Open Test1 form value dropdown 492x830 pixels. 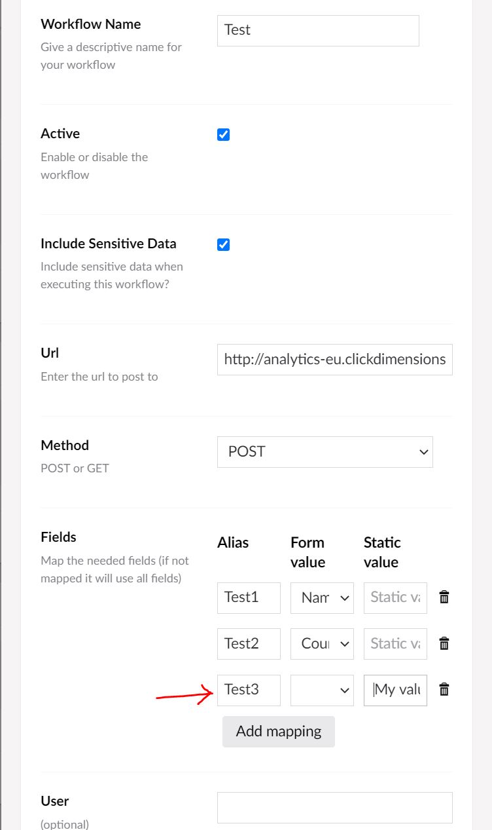point(322,597)
